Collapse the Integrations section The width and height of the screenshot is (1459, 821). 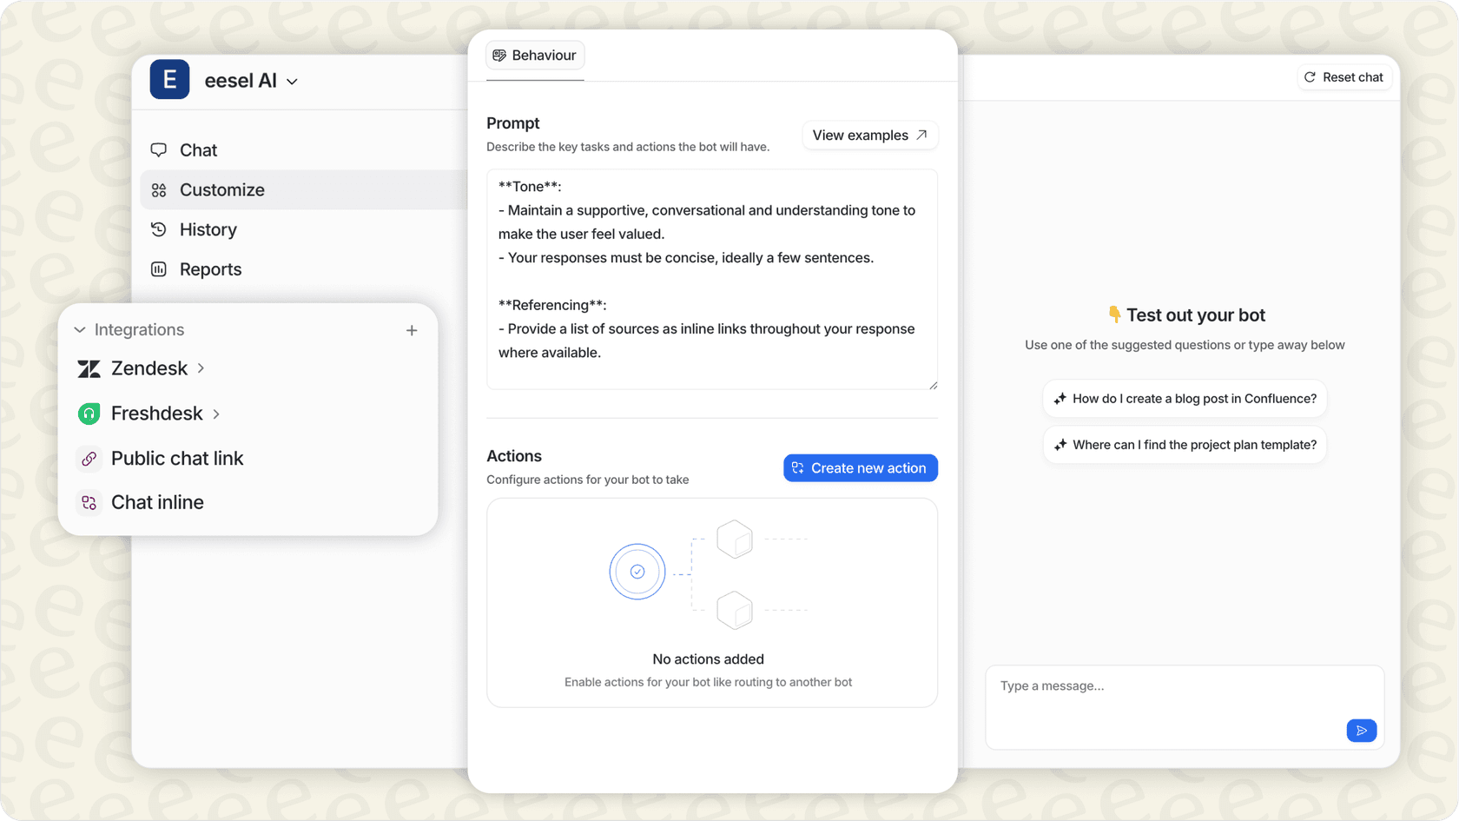pos(79,329)
